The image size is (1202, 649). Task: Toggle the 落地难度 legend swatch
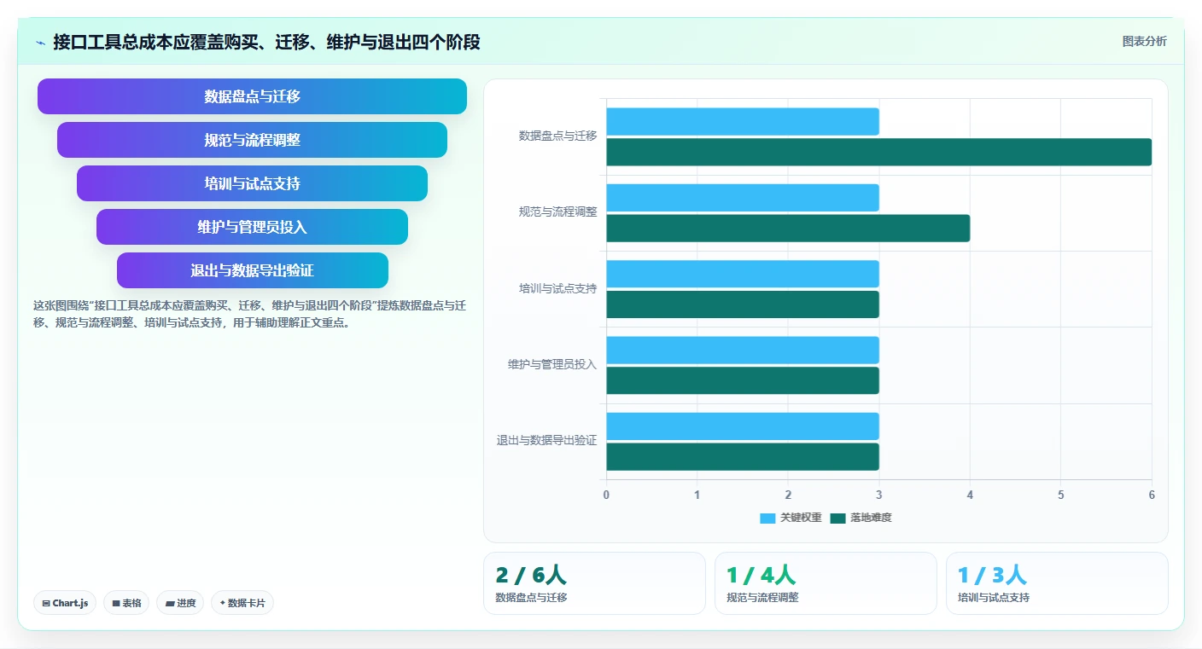[837, 518]
